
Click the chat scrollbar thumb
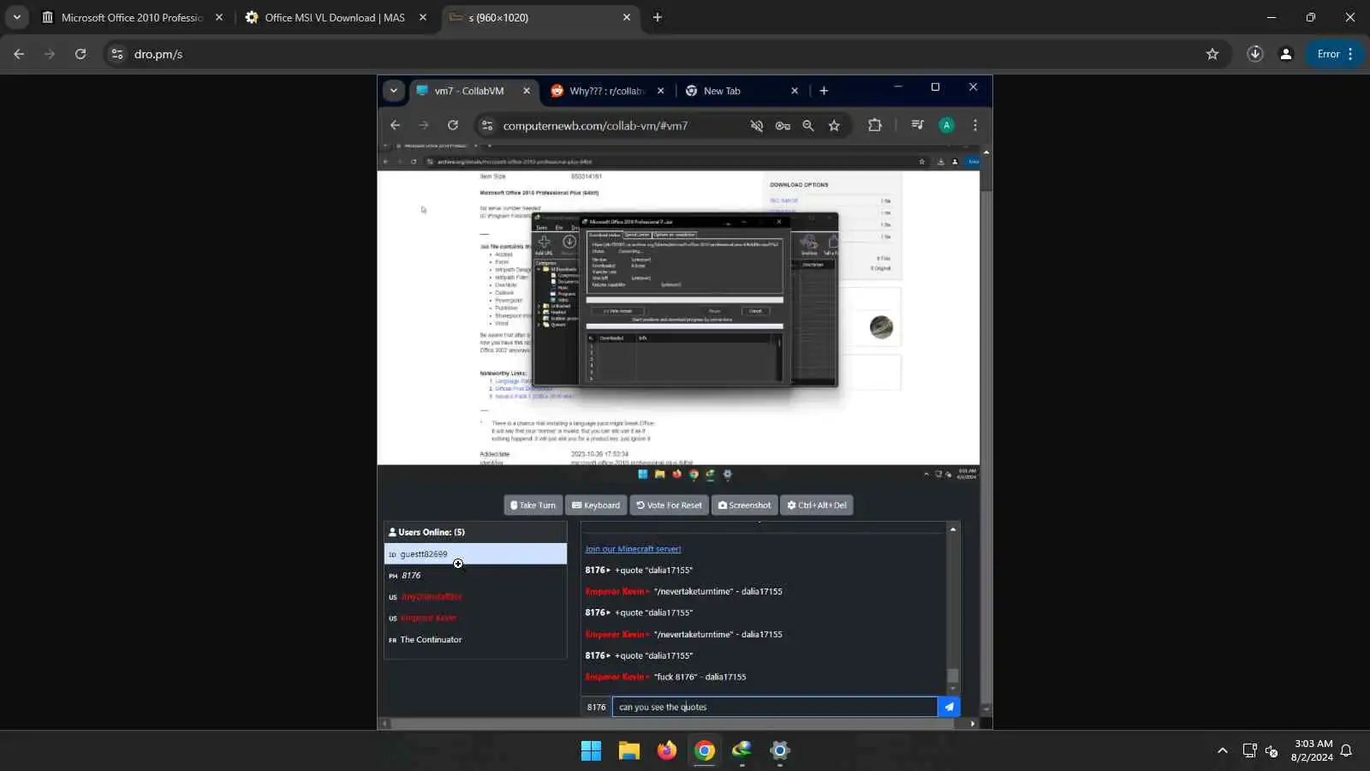952,675
